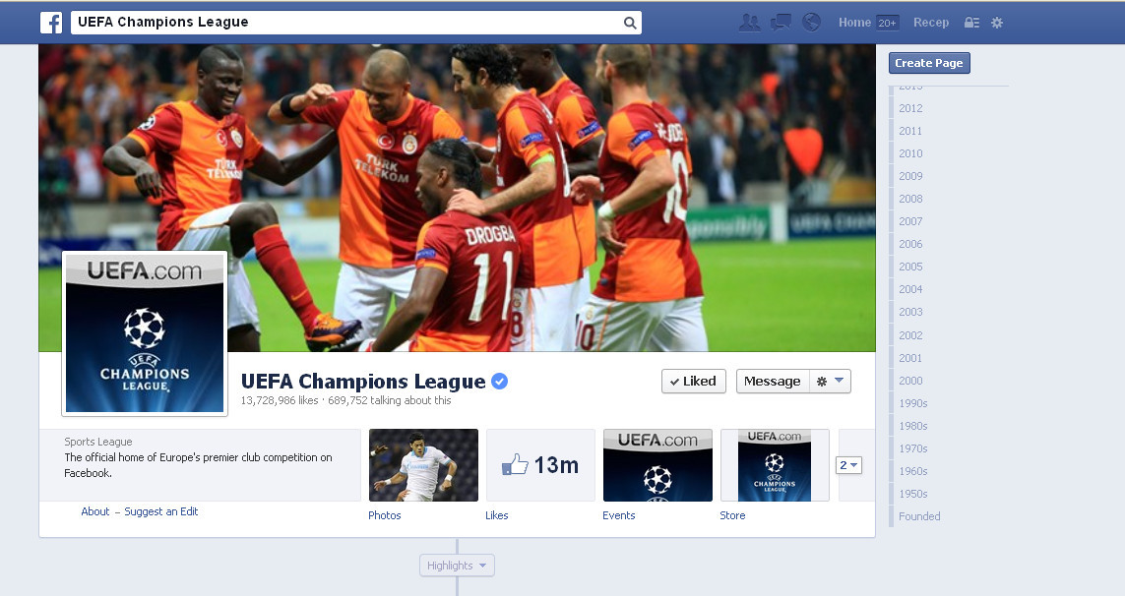This screenshot has width=1125, height=596.
Task: Toggle the Liked button
Action: tap(693, 381)
